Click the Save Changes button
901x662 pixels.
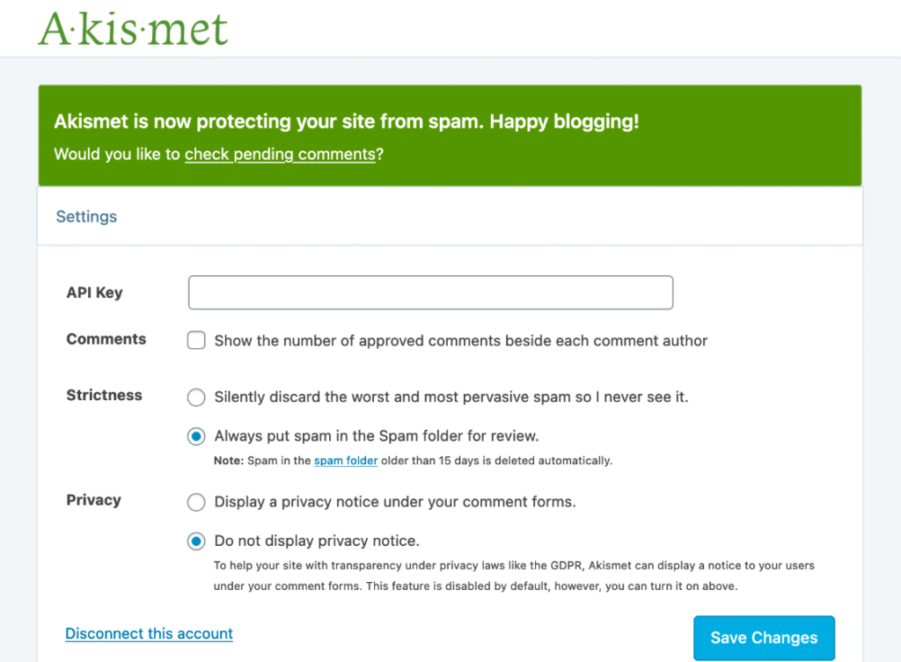click(764, 638)
